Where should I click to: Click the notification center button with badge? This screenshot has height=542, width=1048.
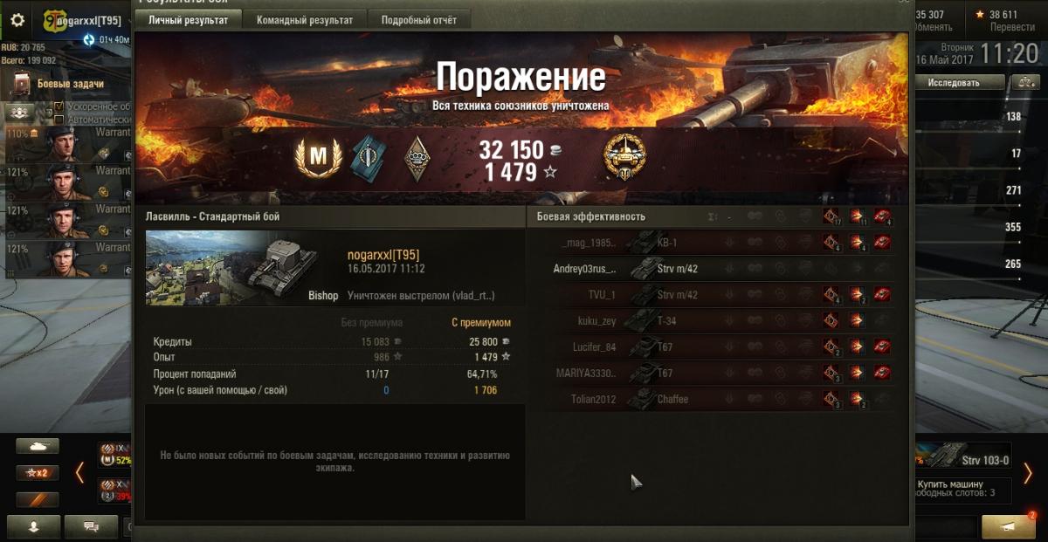pyautogui.click(x=1009, y=526)
